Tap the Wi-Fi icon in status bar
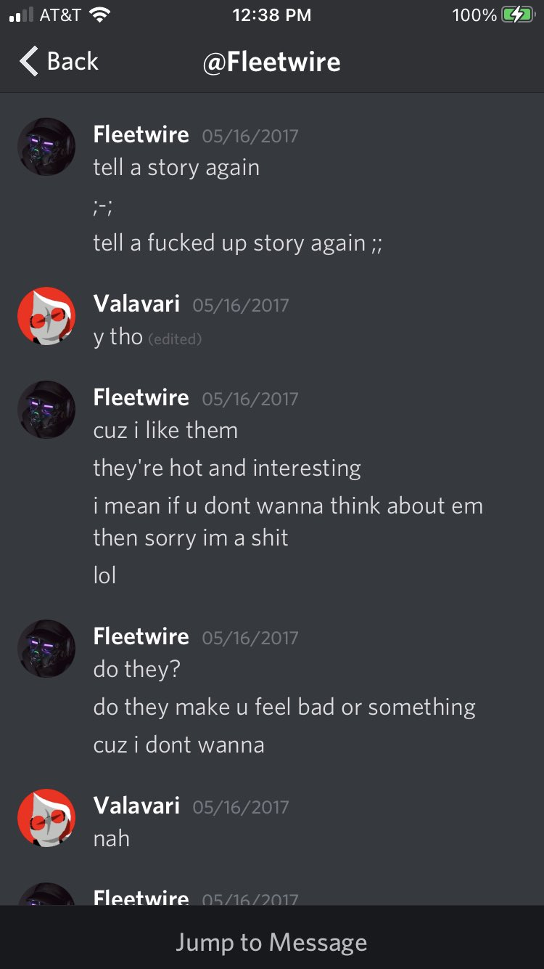 click(99, 15)
